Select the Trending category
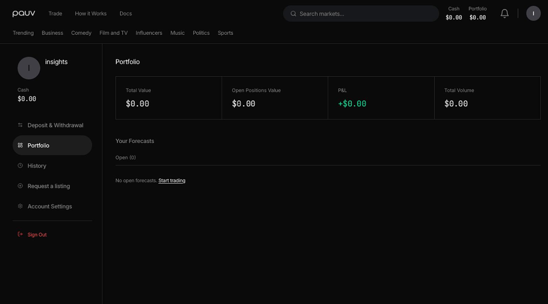Viewport: 548px width, 304px height. pos(23,33)
